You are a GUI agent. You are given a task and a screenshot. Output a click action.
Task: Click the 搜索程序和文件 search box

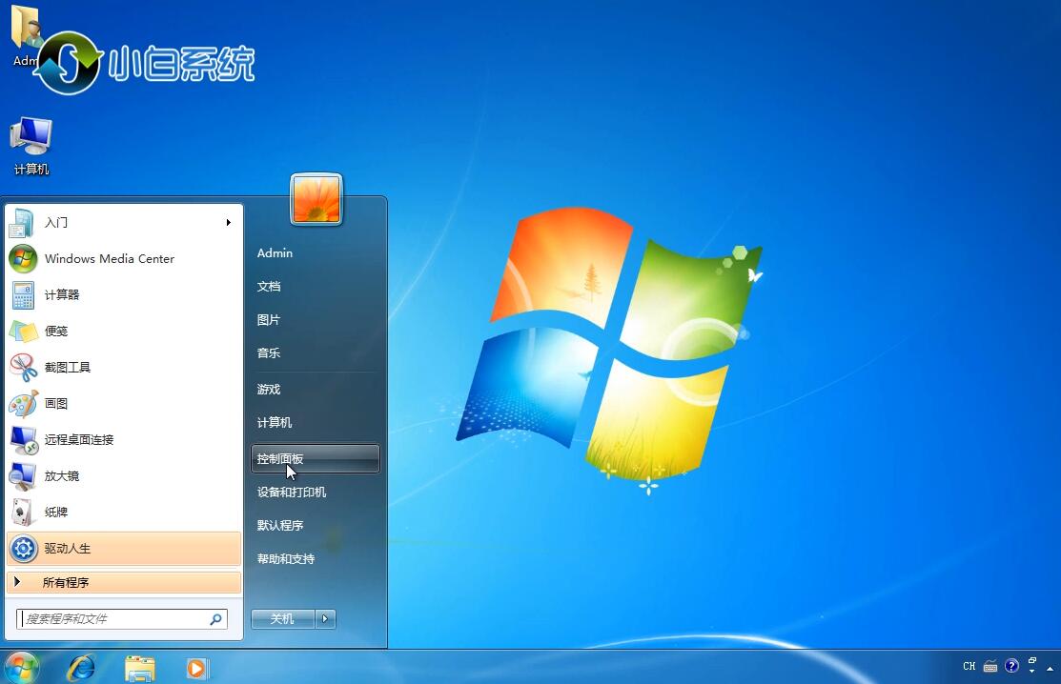[114, 619]
